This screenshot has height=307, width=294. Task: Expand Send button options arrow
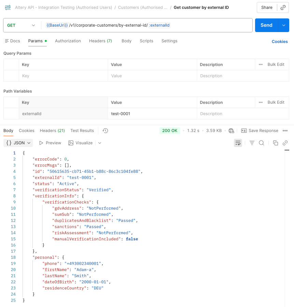click(x=284, y=25)
